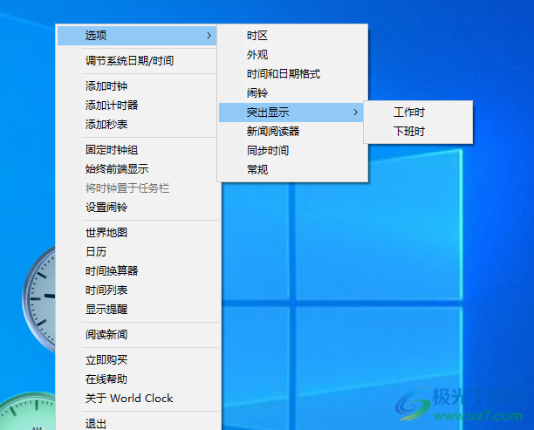The image size is (534, 430).
Task: Open the 日历 entry
Action: (138, 251)
